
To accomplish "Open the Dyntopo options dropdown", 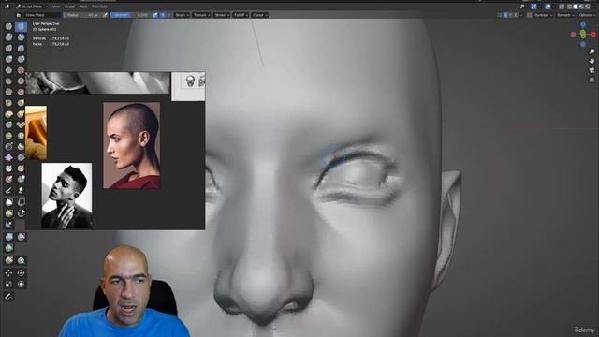I will click(x=543, y=15).
